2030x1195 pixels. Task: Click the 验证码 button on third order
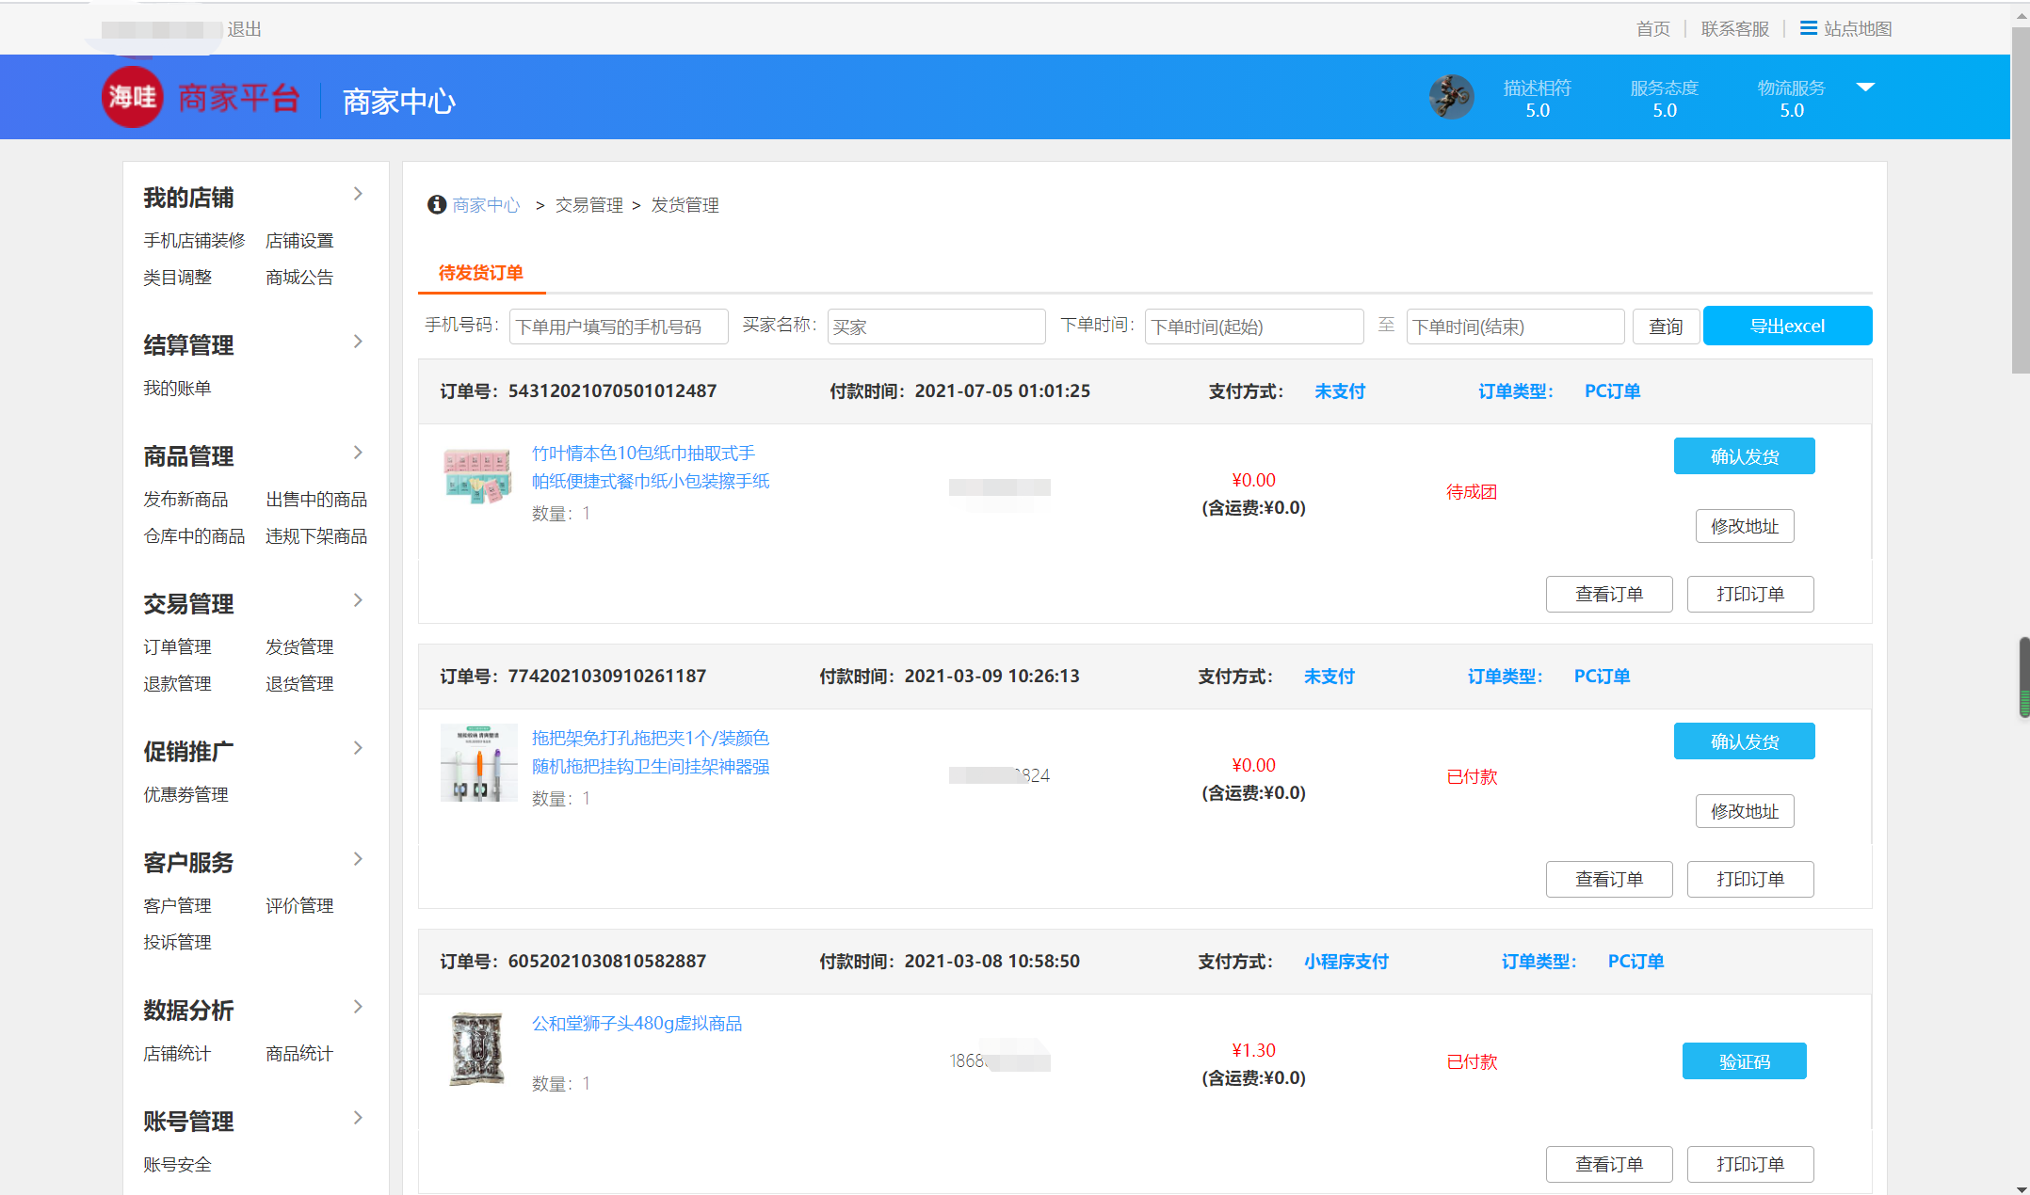(1744, 1061)
